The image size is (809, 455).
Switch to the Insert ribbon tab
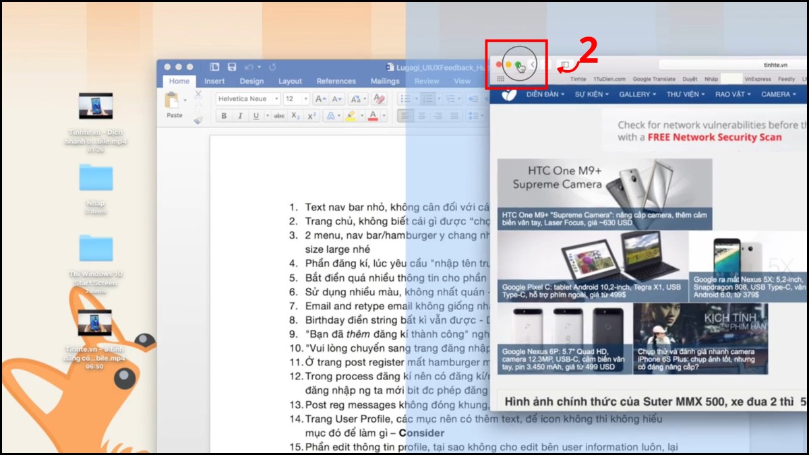pos(214,80)
